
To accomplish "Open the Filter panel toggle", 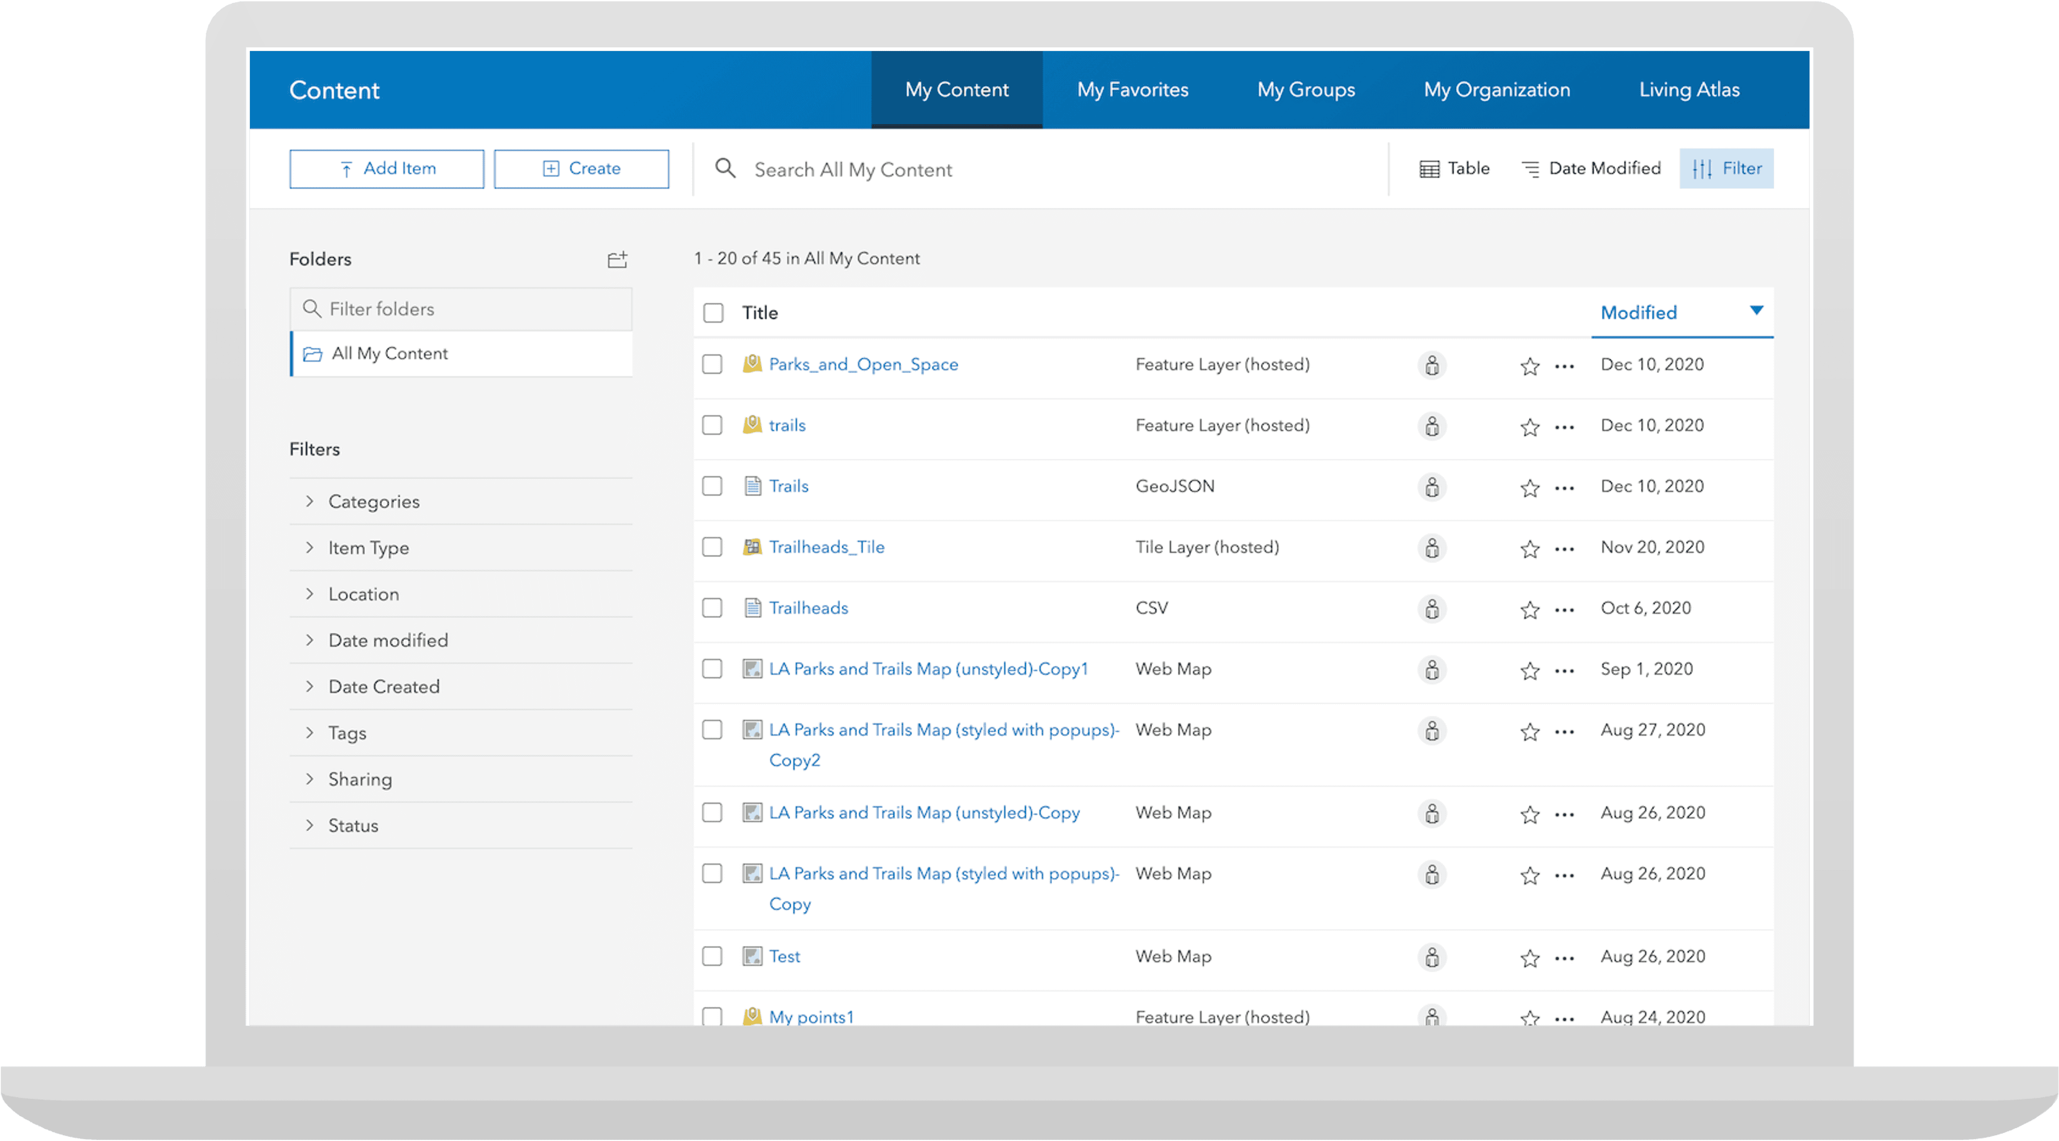I will click(1726, 169).
